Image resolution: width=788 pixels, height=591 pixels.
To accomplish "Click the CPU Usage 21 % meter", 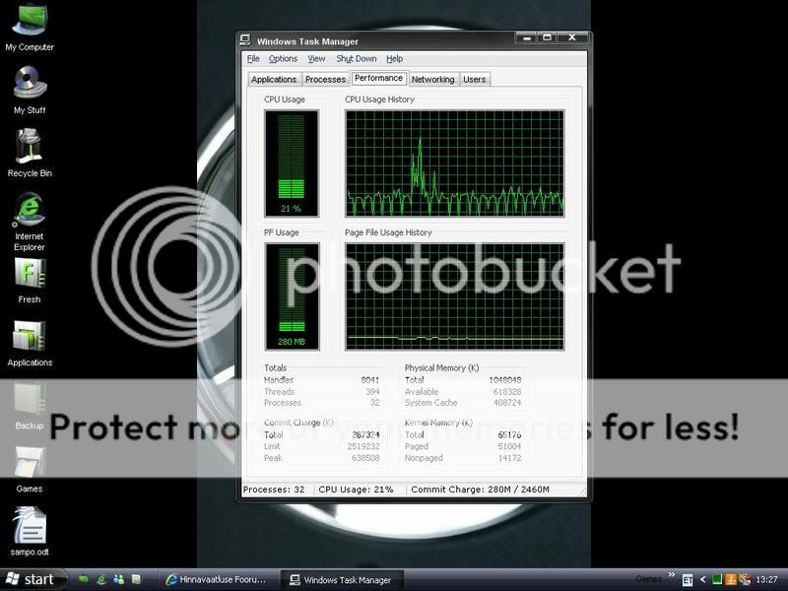I will tap(292, 164).
